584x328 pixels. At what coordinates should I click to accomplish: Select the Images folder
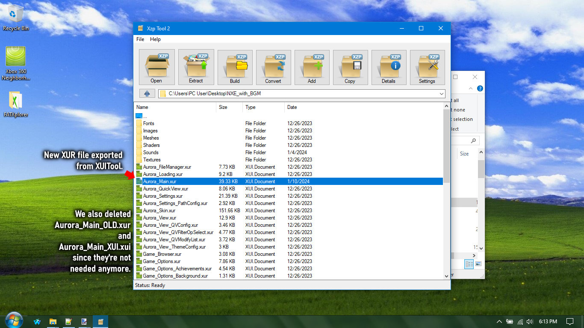point(289,131)
